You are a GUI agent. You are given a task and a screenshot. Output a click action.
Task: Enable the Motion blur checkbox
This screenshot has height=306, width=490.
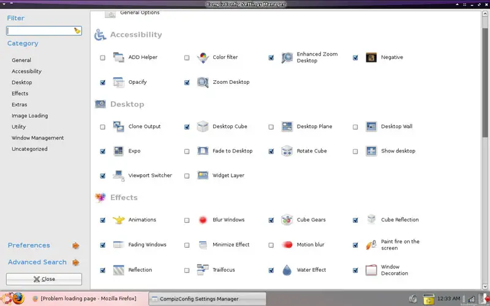271,245
